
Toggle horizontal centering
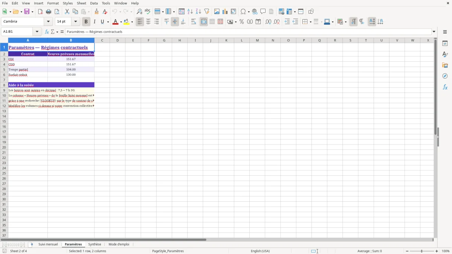point(148,22)
